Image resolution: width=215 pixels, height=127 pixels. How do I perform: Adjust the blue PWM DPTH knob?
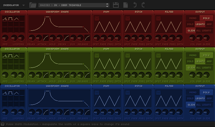(118, 112)
